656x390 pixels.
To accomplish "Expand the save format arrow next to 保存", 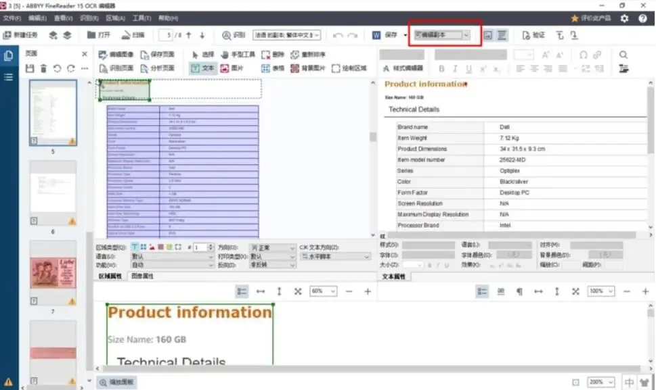I will [405, 35].
